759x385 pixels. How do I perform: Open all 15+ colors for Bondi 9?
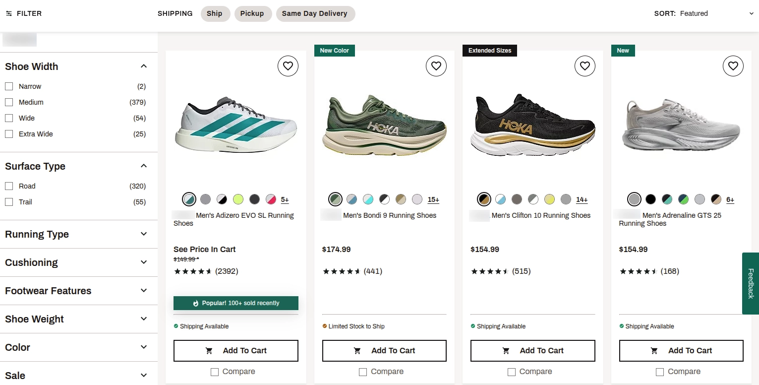click(433, 199)
